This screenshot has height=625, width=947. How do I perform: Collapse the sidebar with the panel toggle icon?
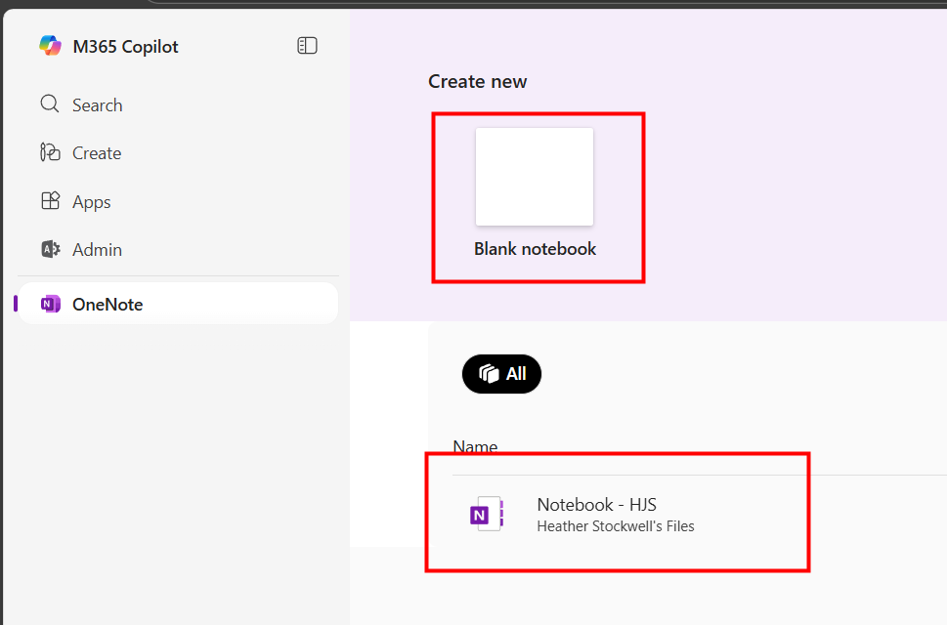click(x=307, y=45)
